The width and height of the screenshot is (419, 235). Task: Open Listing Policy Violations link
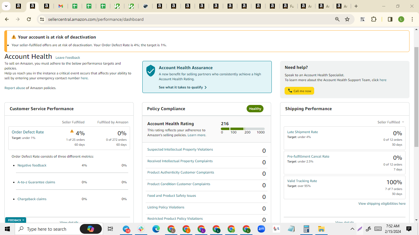[166, 207]
